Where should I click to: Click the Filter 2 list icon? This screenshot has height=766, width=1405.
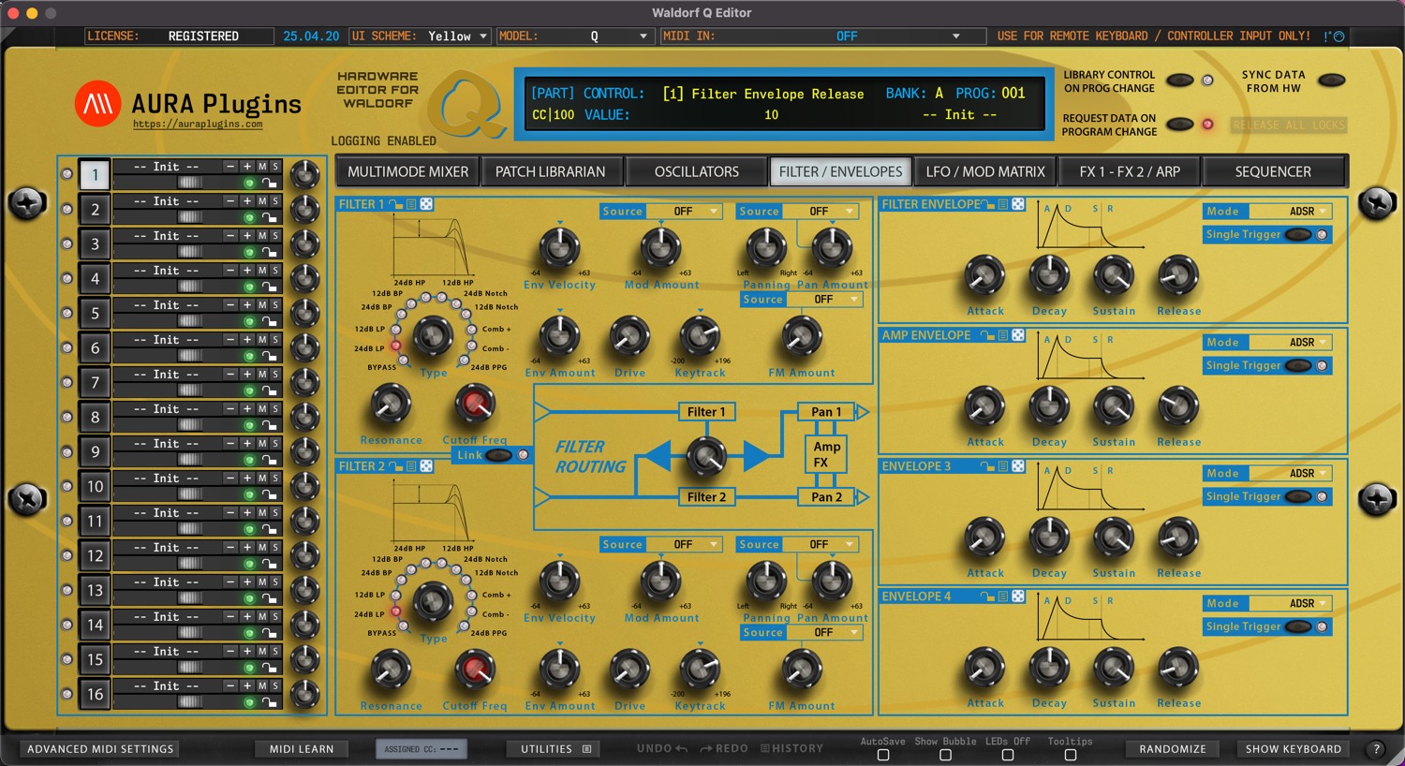tap(411, 466)
